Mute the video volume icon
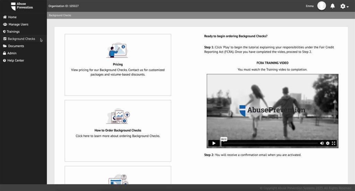Image resolution: width=355 pixels, height=191 pixels. click(x=322, y=143)
